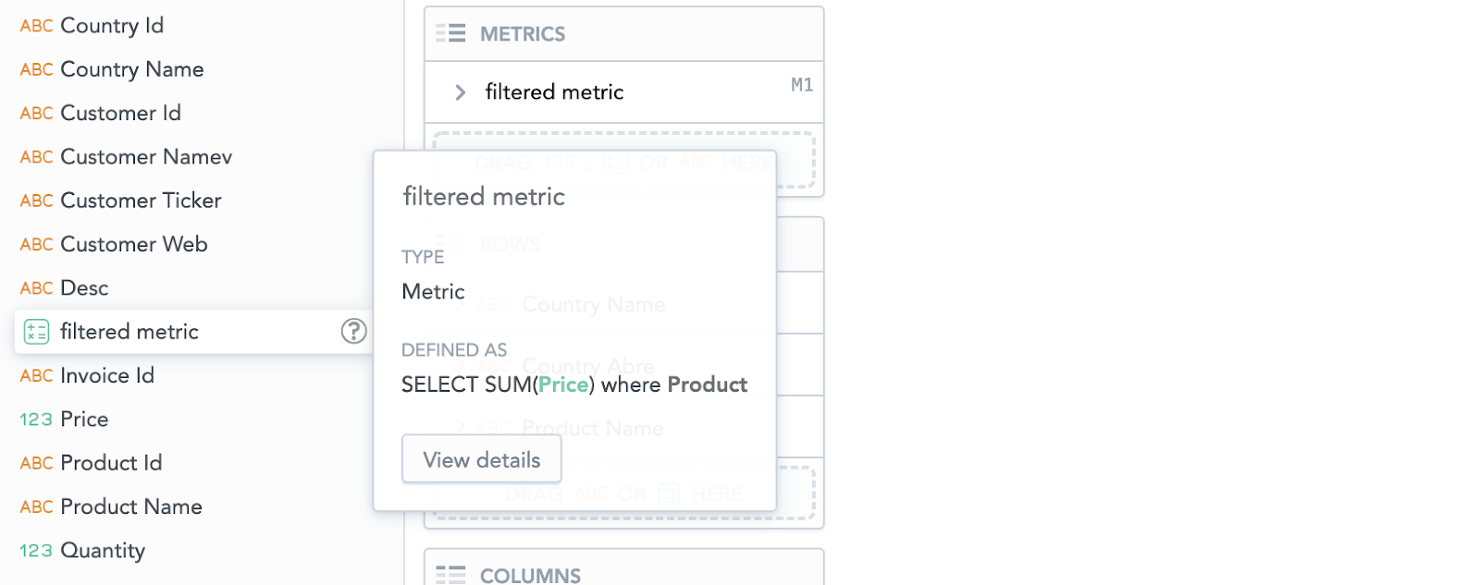Select the Customer Web attribute

[x=133, y=244]
